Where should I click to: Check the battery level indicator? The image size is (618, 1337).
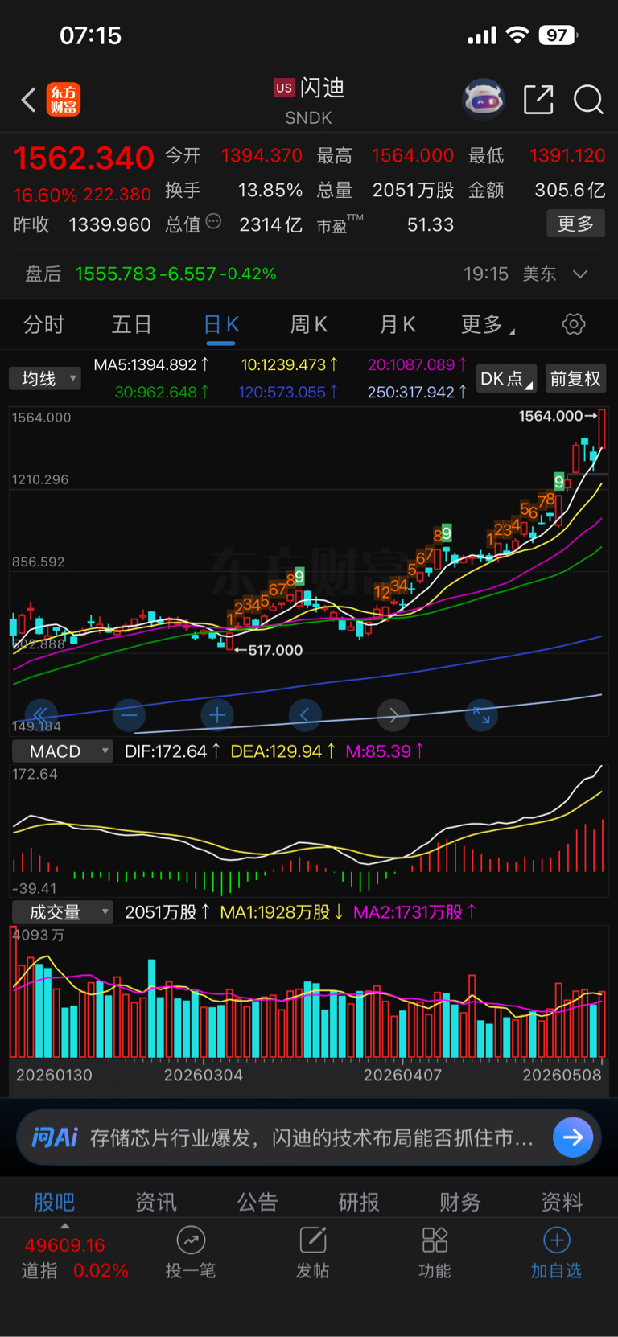point(559,35)
